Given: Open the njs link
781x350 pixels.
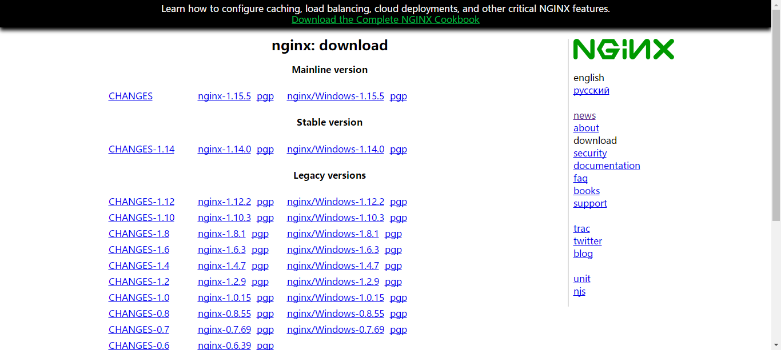Looking at the screenshot, I should click(x=579, y=291).
